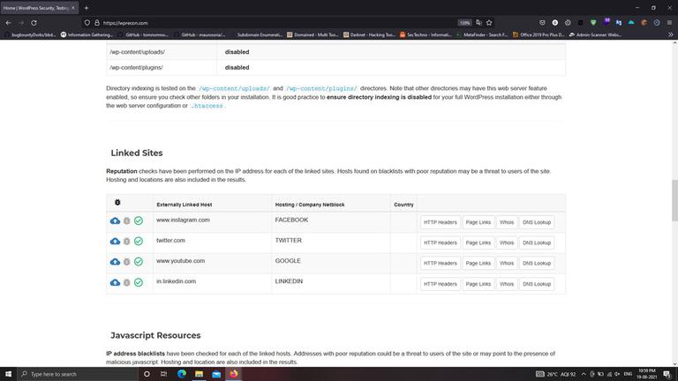This screenshot has height=381, width=678.
Task: Click the Linked Sites heading
Action: [137, 153]
